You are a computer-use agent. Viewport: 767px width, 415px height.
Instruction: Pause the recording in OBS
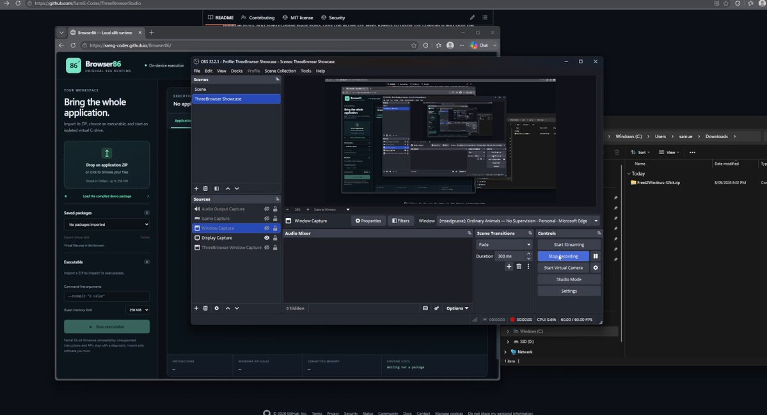pos(596,256)
